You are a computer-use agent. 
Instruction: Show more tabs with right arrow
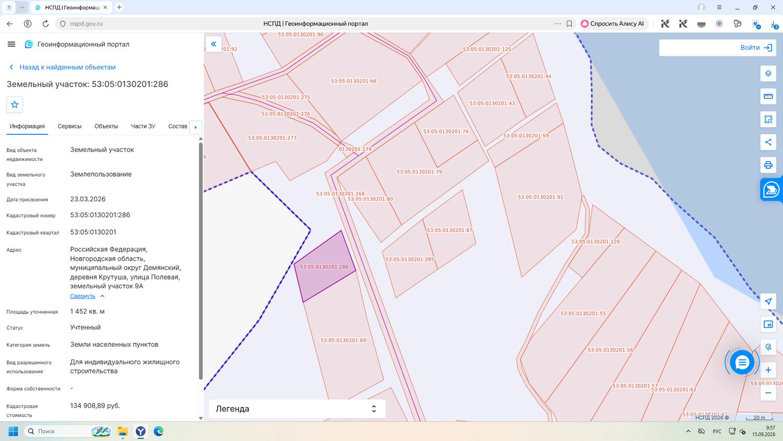point(196,127)
